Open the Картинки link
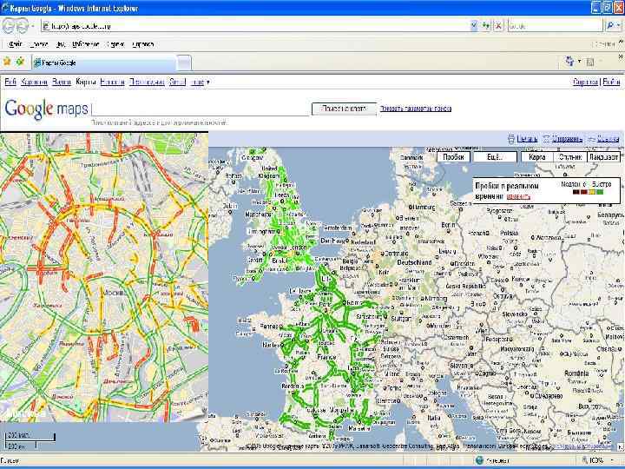The height and width of the screenshot is (469, 625). pyautogui.click(x=34, y=82)
